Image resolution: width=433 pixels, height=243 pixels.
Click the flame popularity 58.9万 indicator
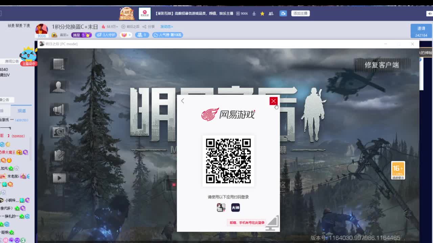(x=110, y=27)
